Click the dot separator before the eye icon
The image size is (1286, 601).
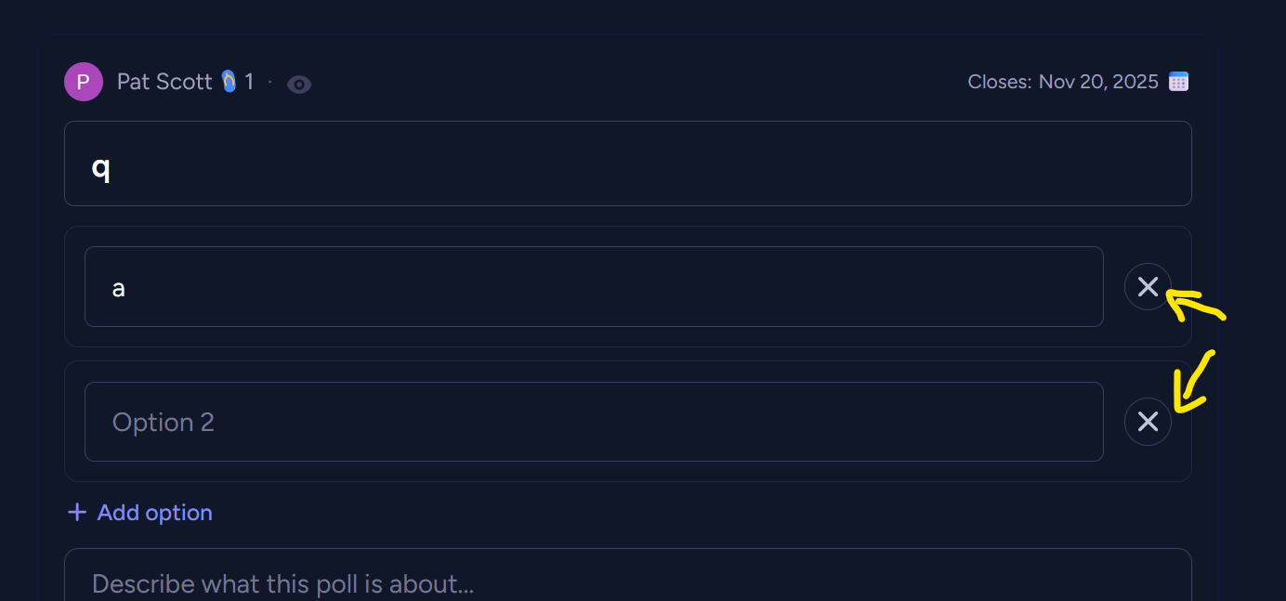pos(270,82)
